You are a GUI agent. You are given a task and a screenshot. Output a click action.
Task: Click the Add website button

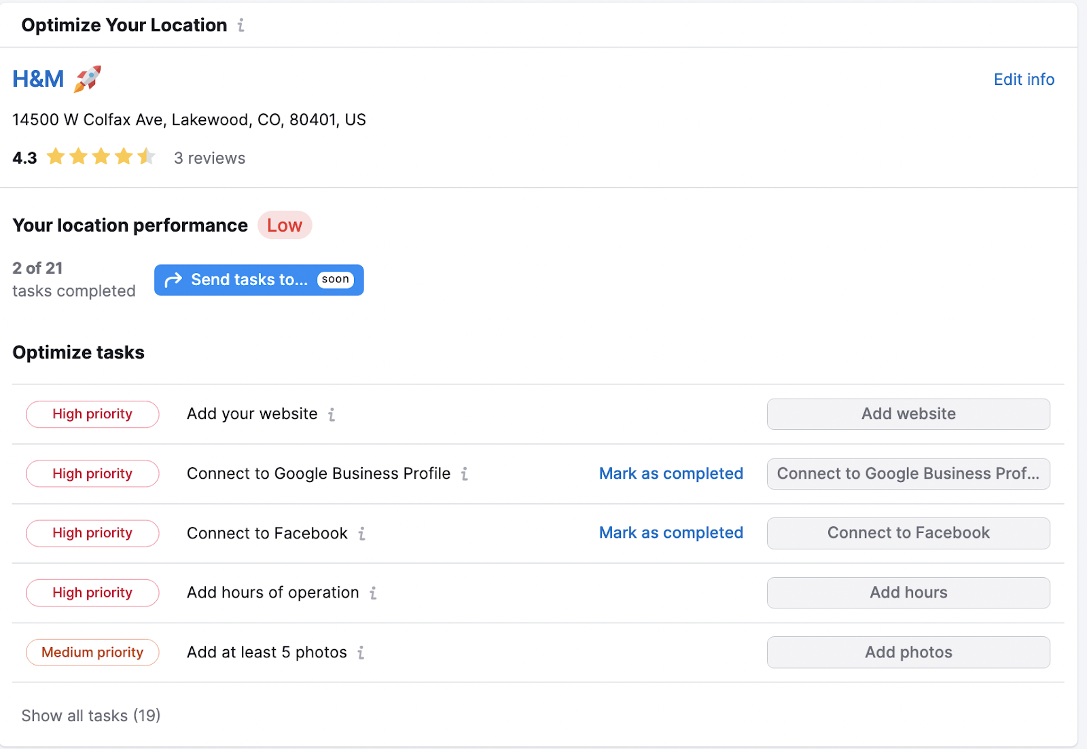(x=908, y=414)
